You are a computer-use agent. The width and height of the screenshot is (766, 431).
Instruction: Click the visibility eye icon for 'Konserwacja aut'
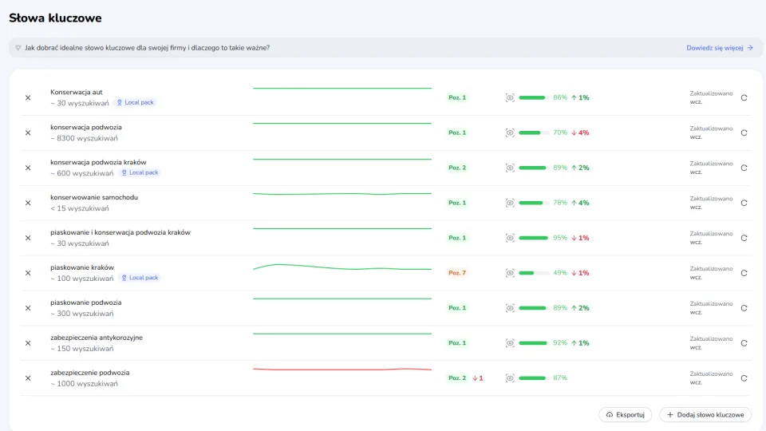510,97
